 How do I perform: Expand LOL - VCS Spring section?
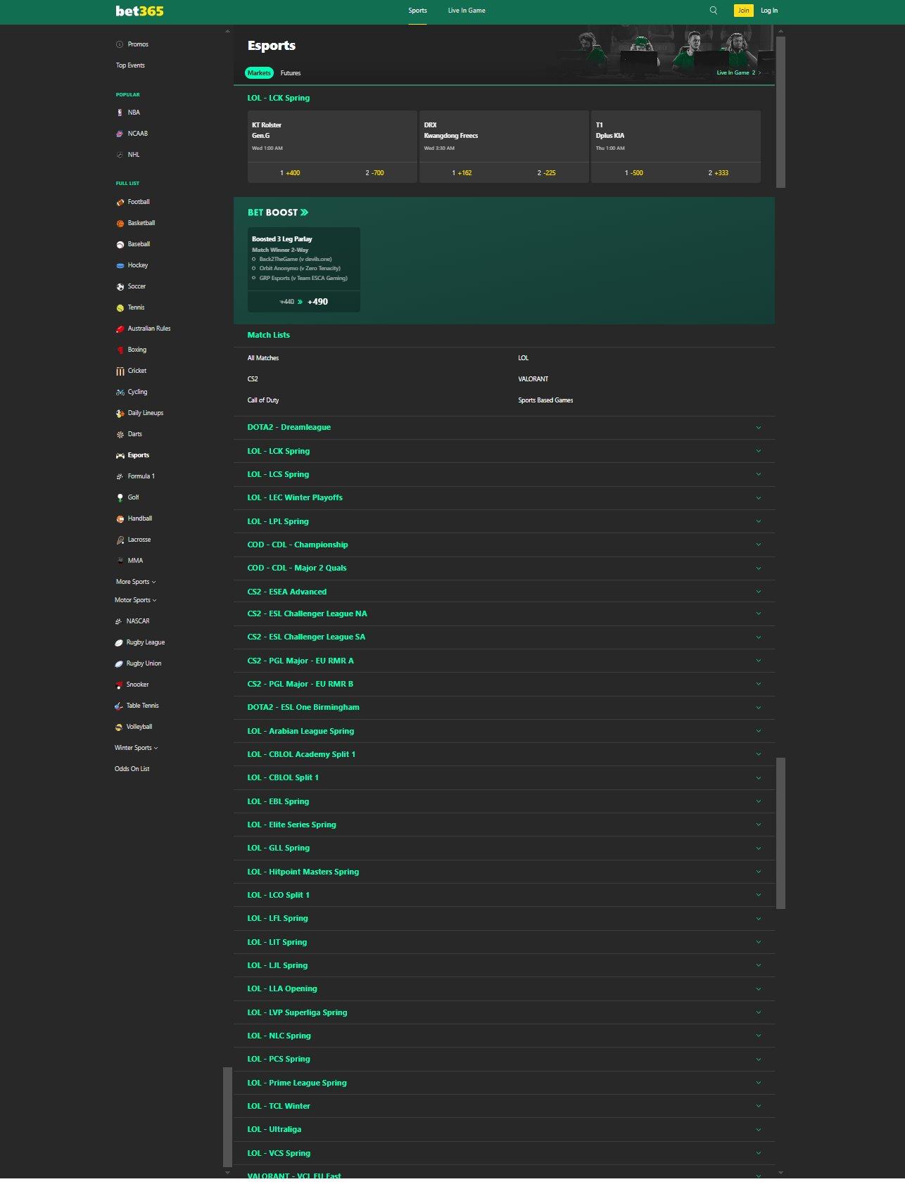click(504, 1153)
